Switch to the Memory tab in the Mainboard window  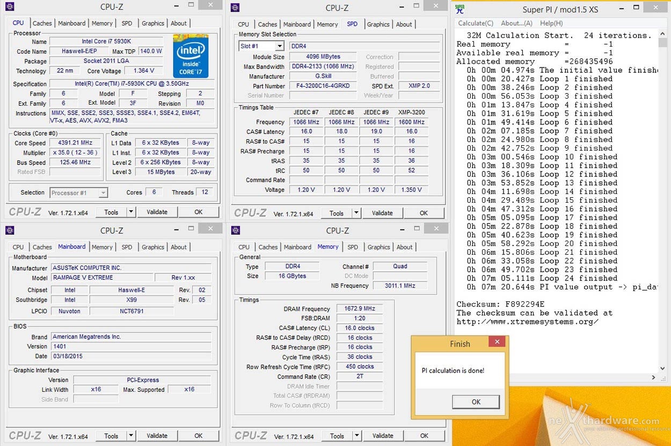pos(102,247)
